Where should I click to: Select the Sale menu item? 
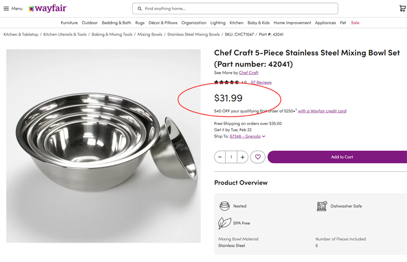coord(355,23)
